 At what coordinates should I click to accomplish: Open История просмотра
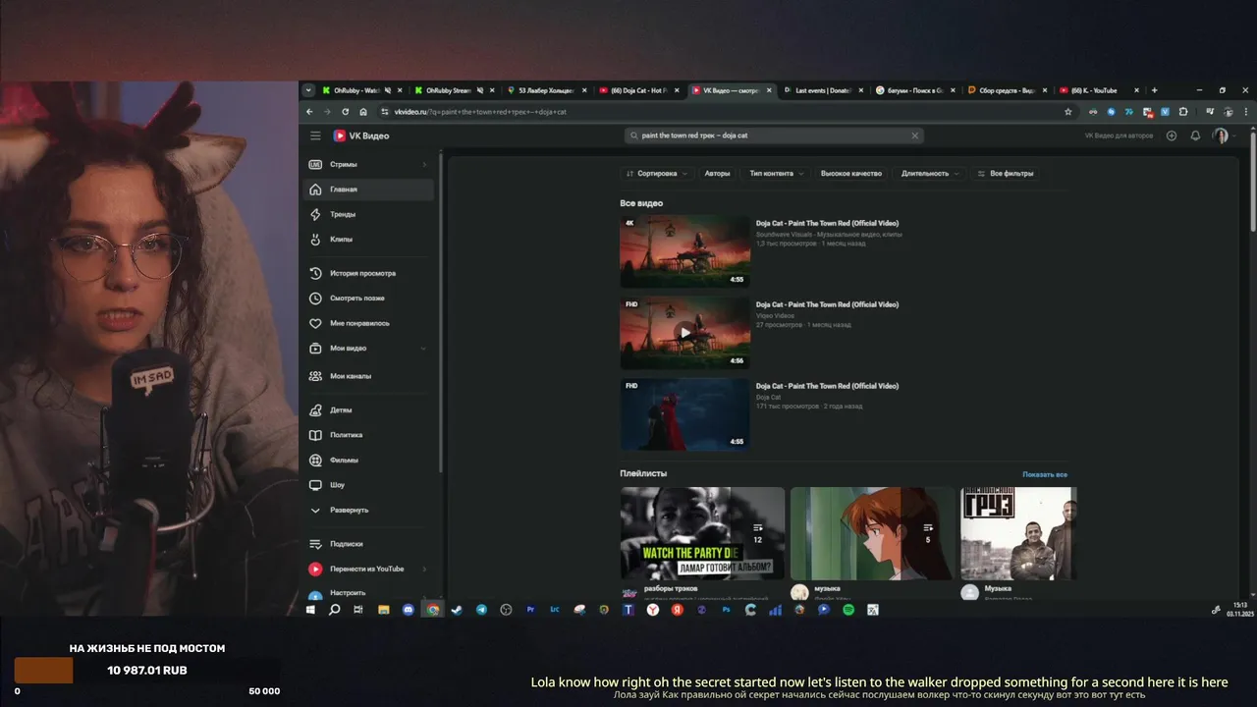[368, 273]
